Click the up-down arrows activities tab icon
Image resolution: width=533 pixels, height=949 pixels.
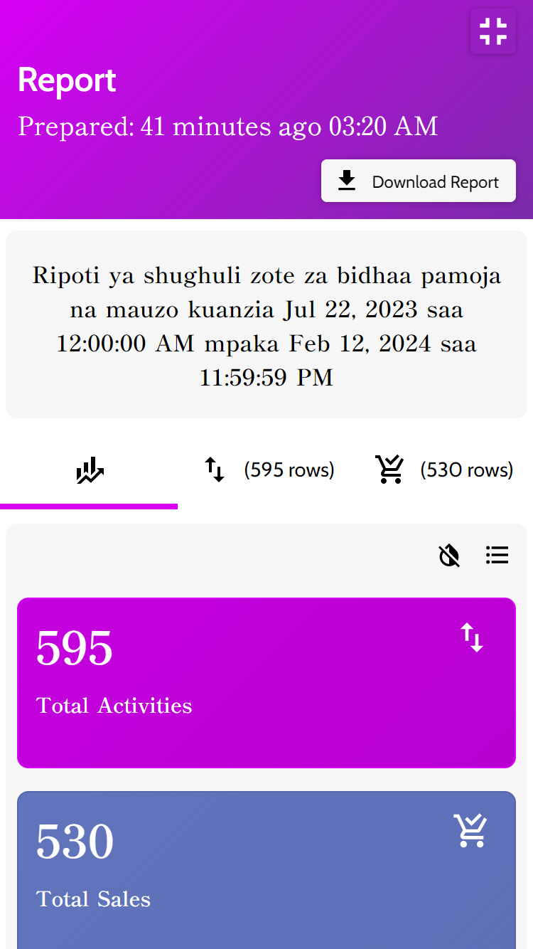tap(215, 470)
